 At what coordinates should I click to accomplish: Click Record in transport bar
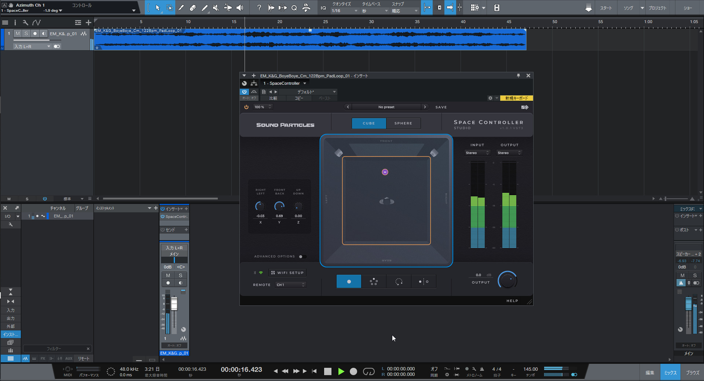[x=353, y=371]
